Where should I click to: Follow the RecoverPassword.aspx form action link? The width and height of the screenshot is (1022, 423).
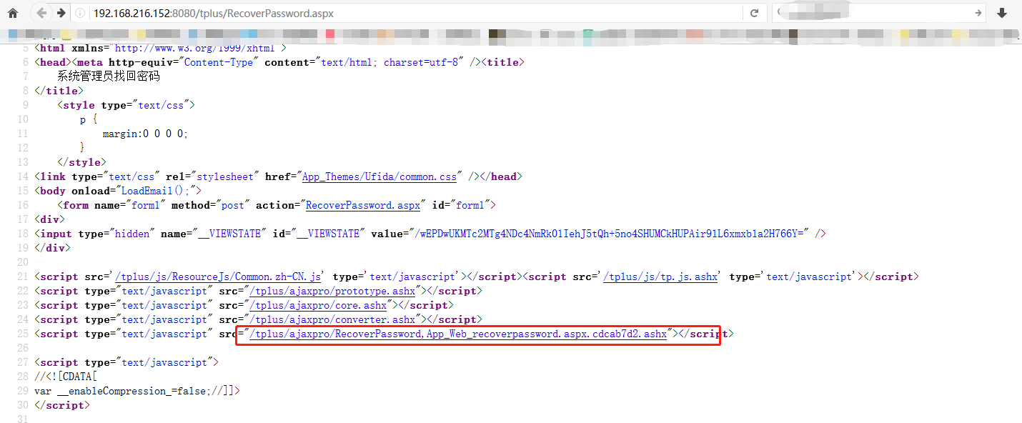(364, 205)
